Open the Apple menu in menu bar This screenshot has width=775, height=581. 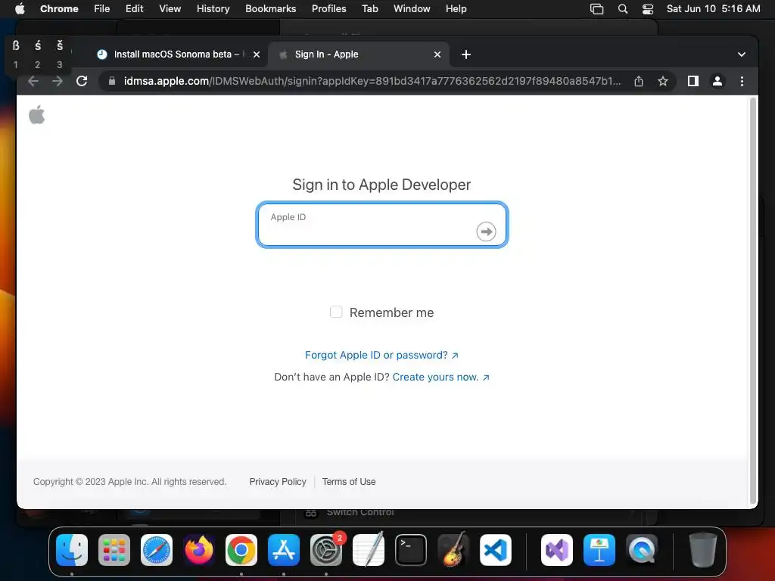tap(20, 9)
